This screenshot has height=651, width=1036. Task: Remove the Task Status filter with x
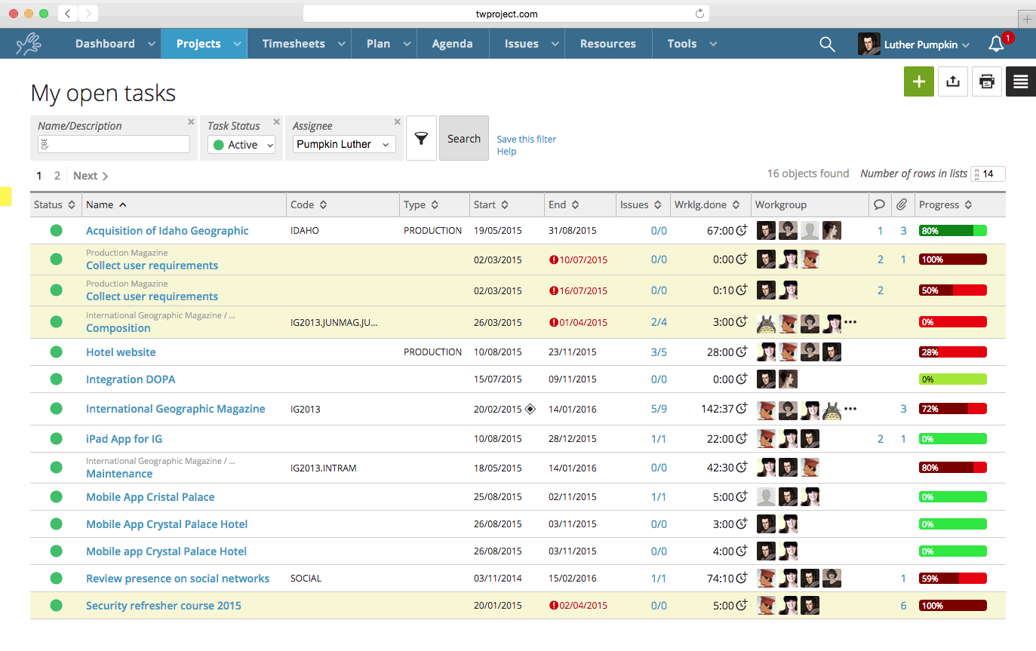pos(276,122)
